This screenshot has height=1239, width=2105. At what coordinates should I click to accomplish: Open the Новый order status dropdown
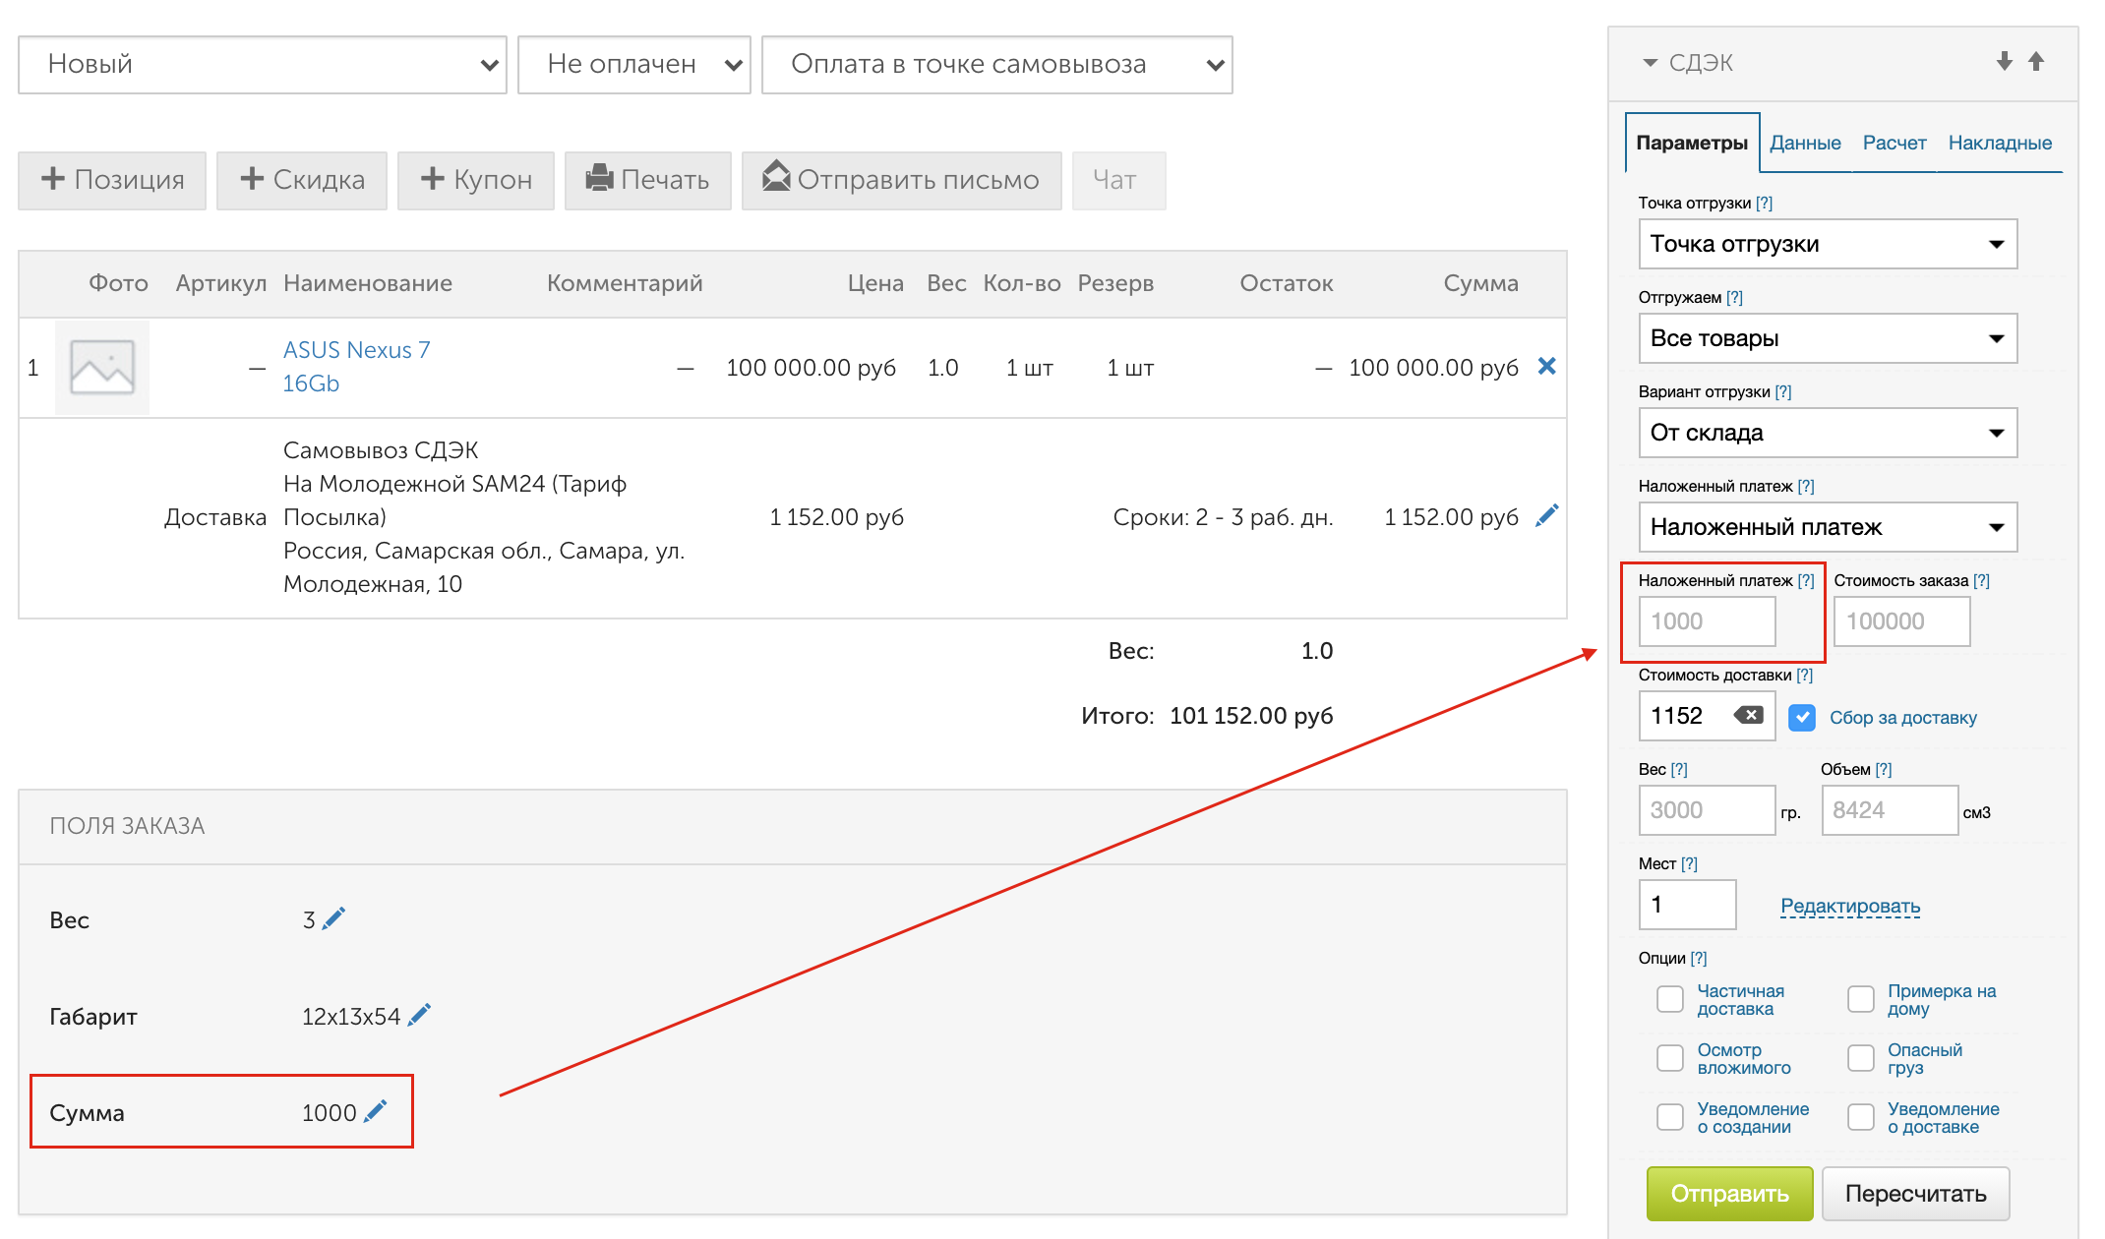[x=263, y=65]
